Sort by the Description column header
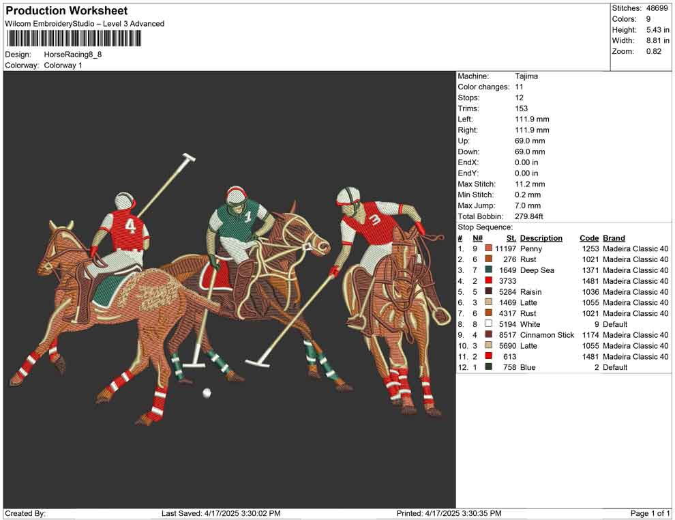 543,237
